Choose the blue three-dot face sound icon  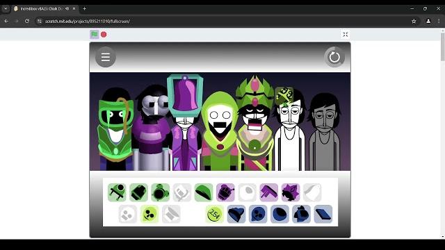point(258,214)
